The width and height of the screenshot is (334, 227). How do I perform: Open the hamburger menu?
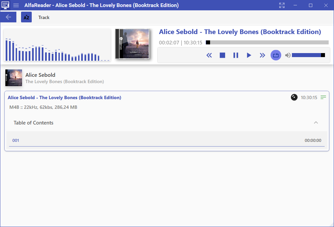coord(16,5)
